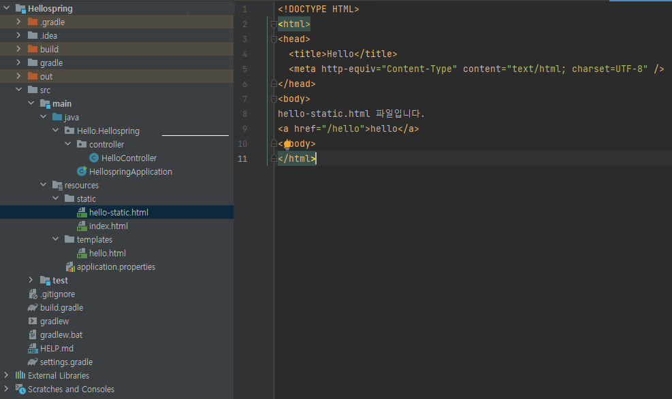Collapse the Hellospring project root node
Screen dimensions: 672x399
coord(6,7)
